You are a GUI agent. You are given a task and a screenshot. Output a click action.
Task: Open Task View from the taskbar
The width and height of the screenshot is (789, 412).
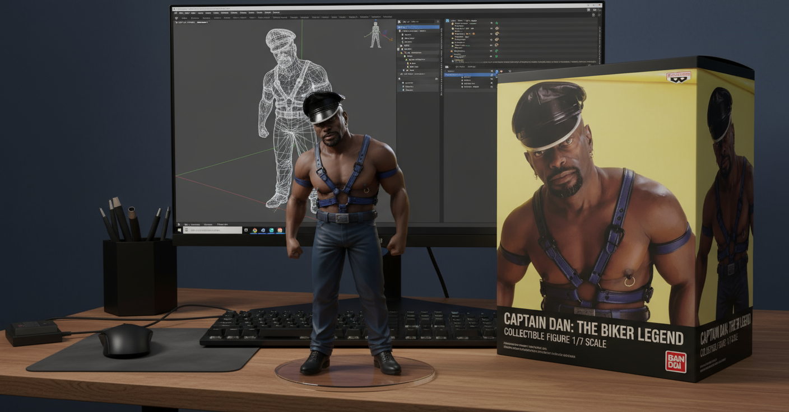coord(246,230)
